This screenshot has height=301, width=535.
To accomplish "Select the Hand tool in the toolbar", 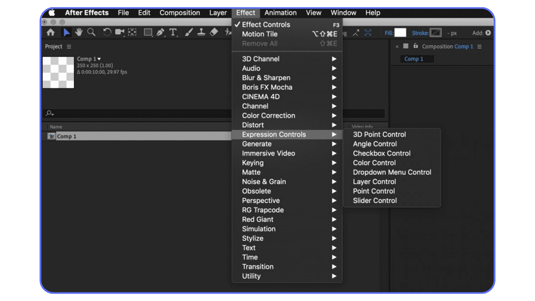I will [x=79, y=32].
